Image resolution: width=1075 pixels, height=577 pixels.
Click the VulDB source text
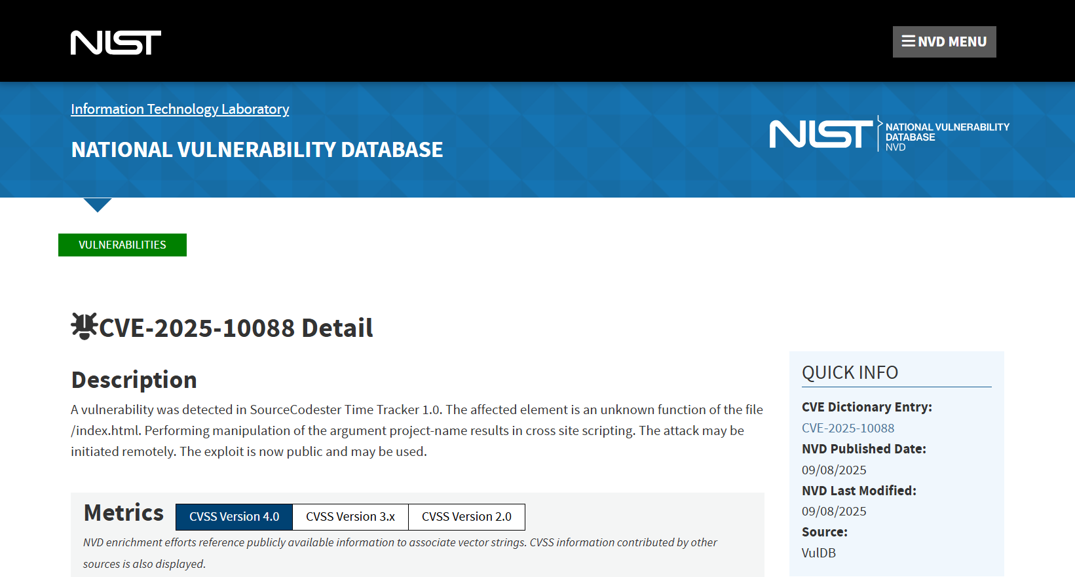click(819, 553)
